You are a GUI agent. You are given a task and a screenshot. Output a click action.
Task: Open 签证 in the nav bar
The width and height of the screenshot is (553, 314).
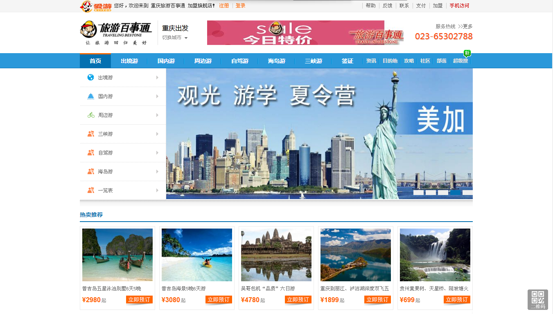(348, 61)
